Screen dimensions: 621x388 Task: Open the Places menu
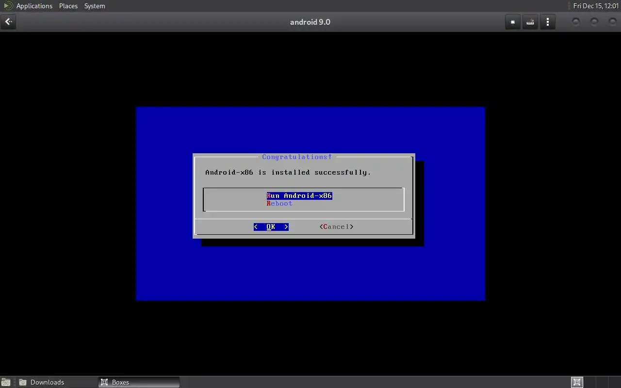68,6
